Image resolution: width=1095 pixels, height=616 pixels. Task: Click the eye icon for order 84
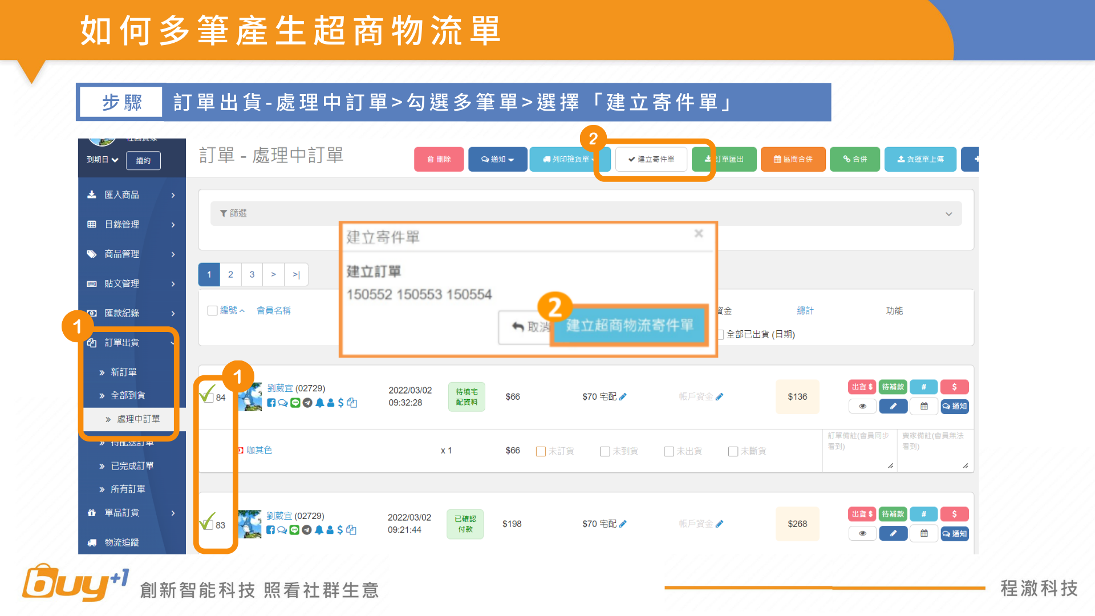(862, 406)
